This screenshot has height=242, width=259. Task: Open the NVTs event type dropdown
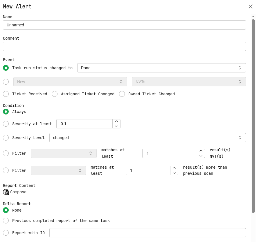(x=188, y=82)
